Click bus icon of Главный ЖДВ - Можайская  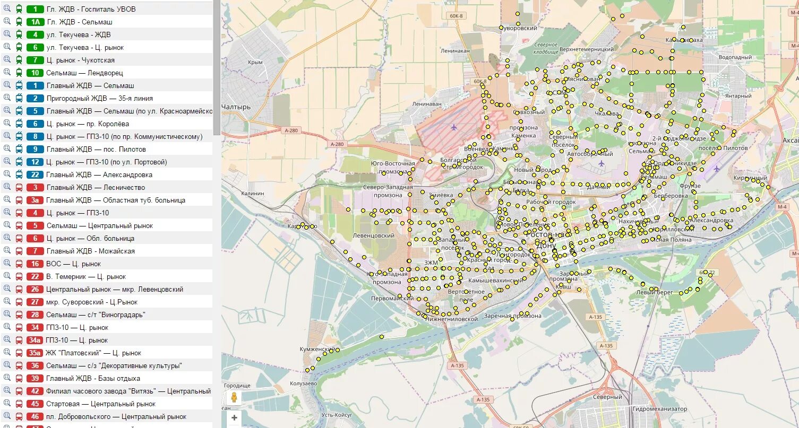(x=19, y=251)
